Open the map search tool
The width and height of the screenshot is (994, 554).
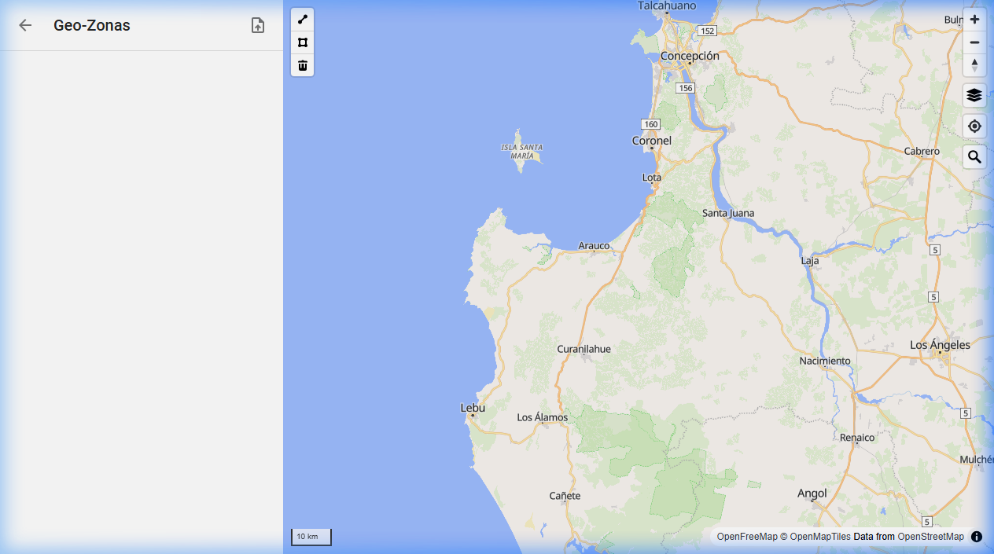pyautogui.click(x=974, y=157)
